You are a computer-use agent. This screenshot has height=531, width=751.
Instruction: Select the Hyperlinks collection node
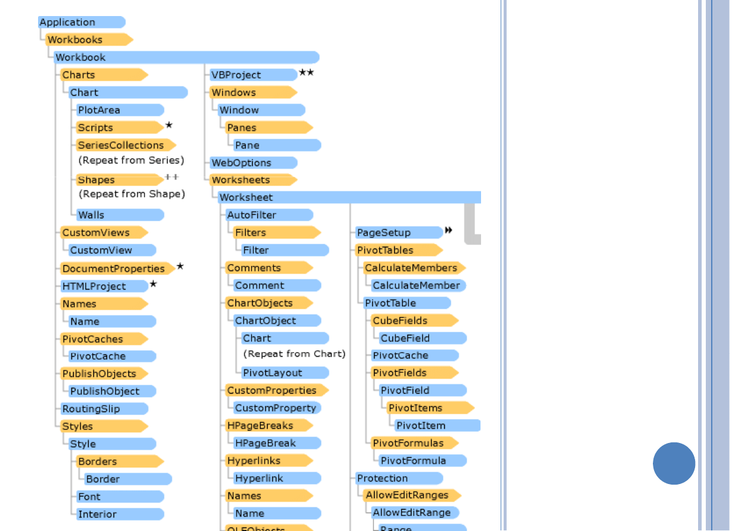[x=269, y=461]
